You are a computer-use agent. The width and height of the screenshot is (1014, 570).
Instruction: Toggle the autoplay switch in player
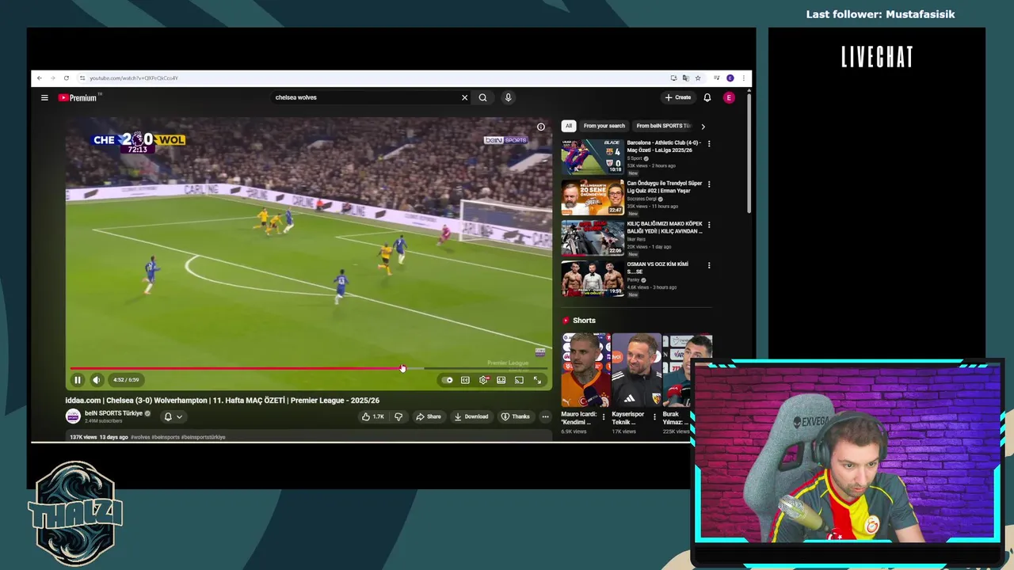point(448,380)
